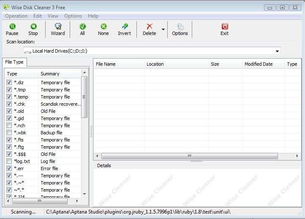Deselect everything using None icon
The width and height of the screenshot is (305, 219).
(x=103, y=29)
